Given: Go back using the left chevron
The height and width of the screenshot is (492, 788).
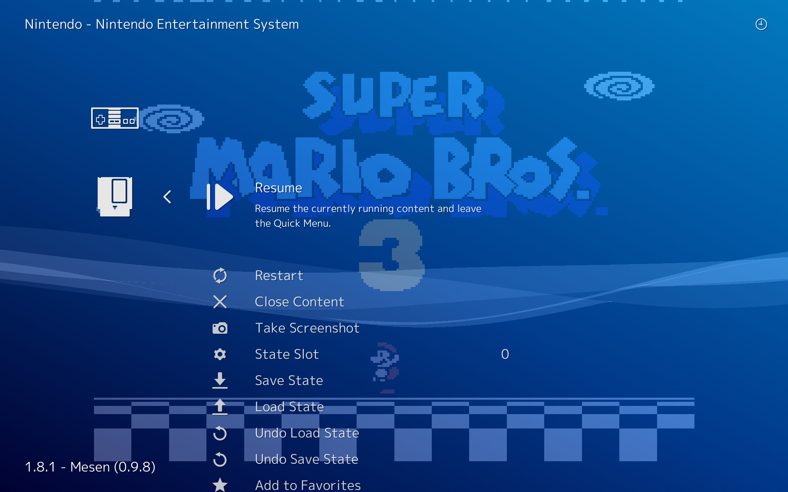Looking at the screenshot, I should 167,197.
